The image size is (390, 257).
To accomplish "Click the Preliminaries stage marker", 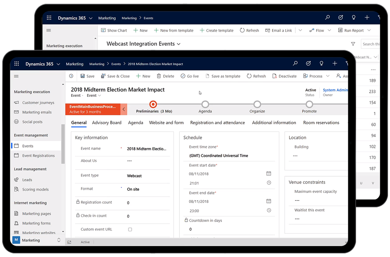I will click(x=153, y=104).
